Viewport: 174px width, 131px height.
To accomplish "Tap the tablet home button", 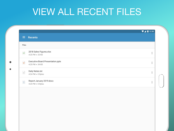I will click(161, 81).
